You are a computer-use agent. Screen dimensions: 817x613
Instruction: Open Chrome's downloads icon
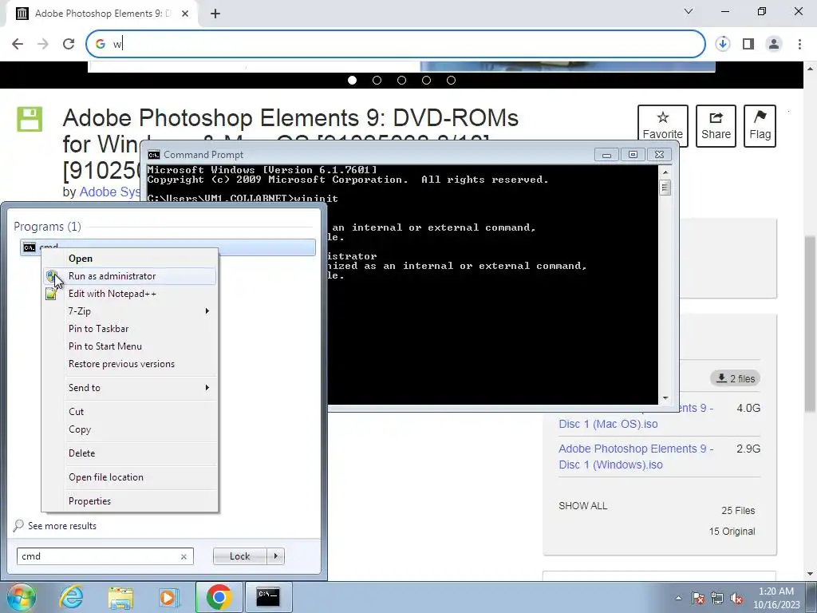[x=722, y=44]
